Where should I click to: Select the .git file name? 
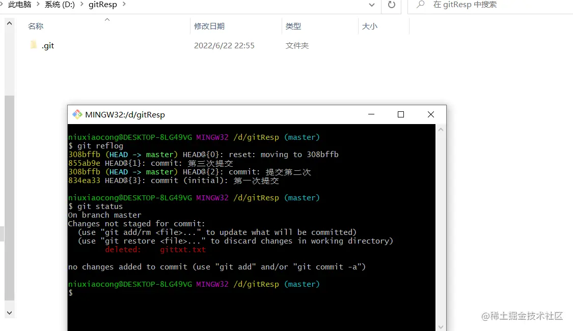pos(47,46)
